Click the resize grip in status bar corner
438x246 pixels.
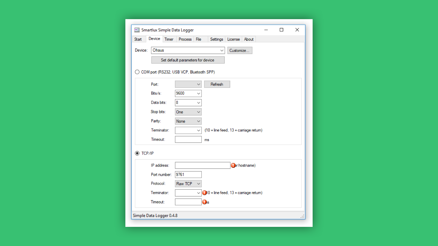(303, 216)
